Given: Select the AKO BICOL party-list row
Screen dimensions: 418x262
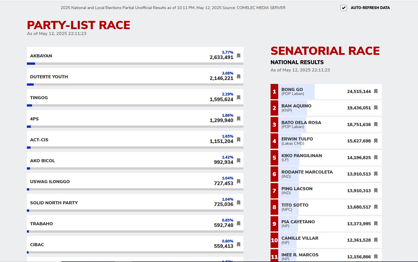Looking at the screenshot, I should coord(135,161).
